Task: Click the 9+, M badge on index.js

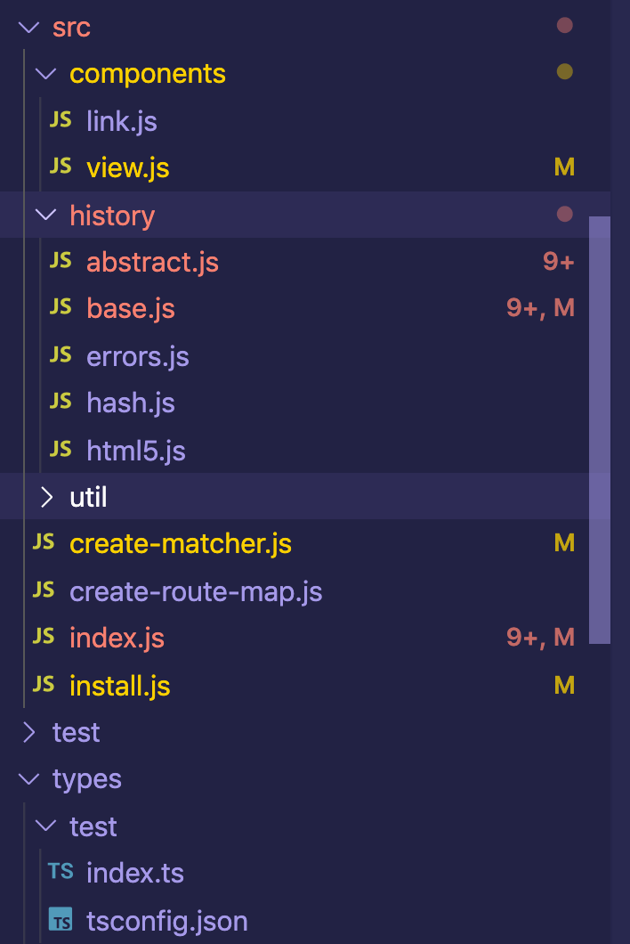Action: [540, 637]
